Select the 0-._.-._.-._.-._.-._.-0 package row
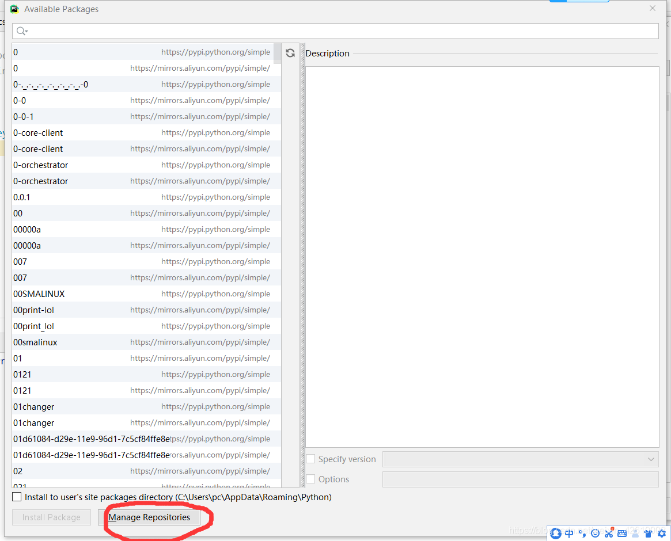 [x=146, y=84]
